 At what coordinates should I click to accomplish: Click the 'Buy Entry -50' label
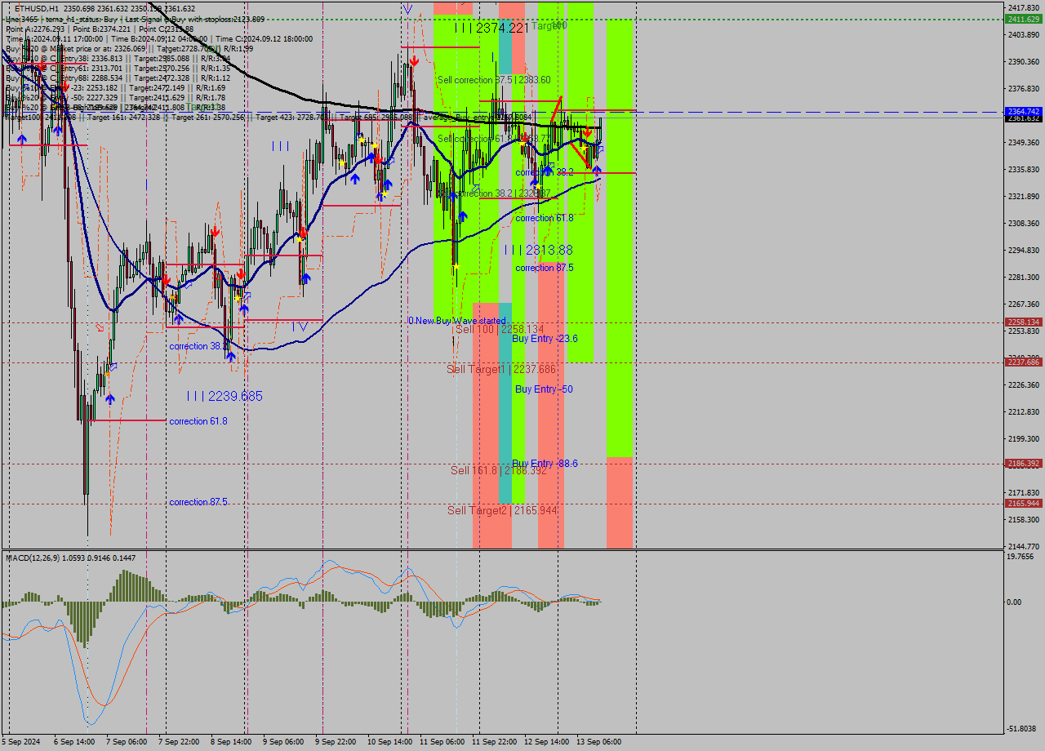click(544, 389)
